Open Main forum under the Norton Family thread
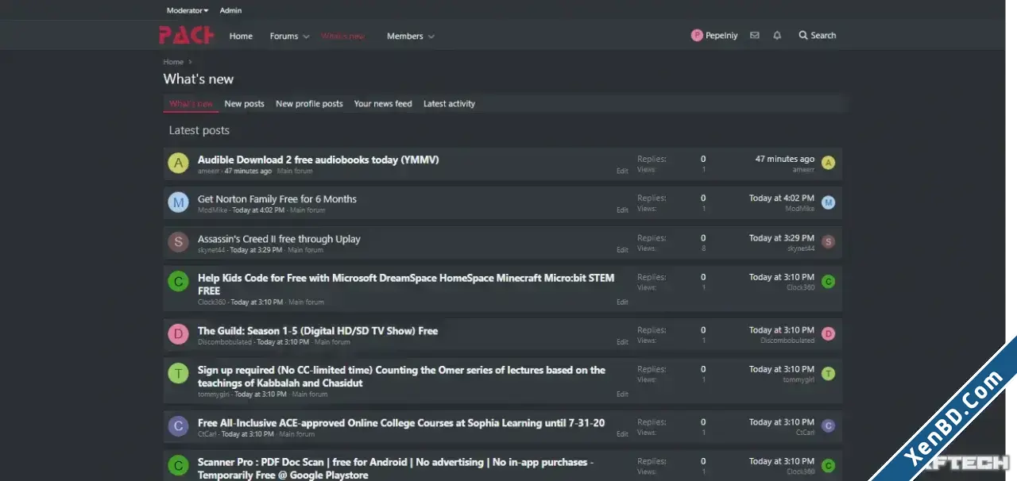Image resolution: width=1017 pixels, height=481 pixels. click(307, 210)
